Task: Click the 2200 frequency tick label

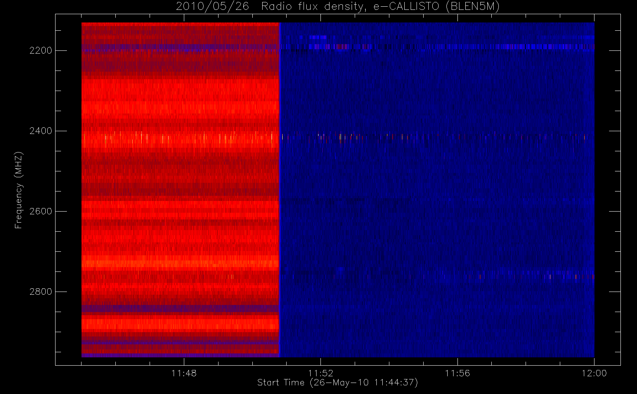Action: pos(41,51)
